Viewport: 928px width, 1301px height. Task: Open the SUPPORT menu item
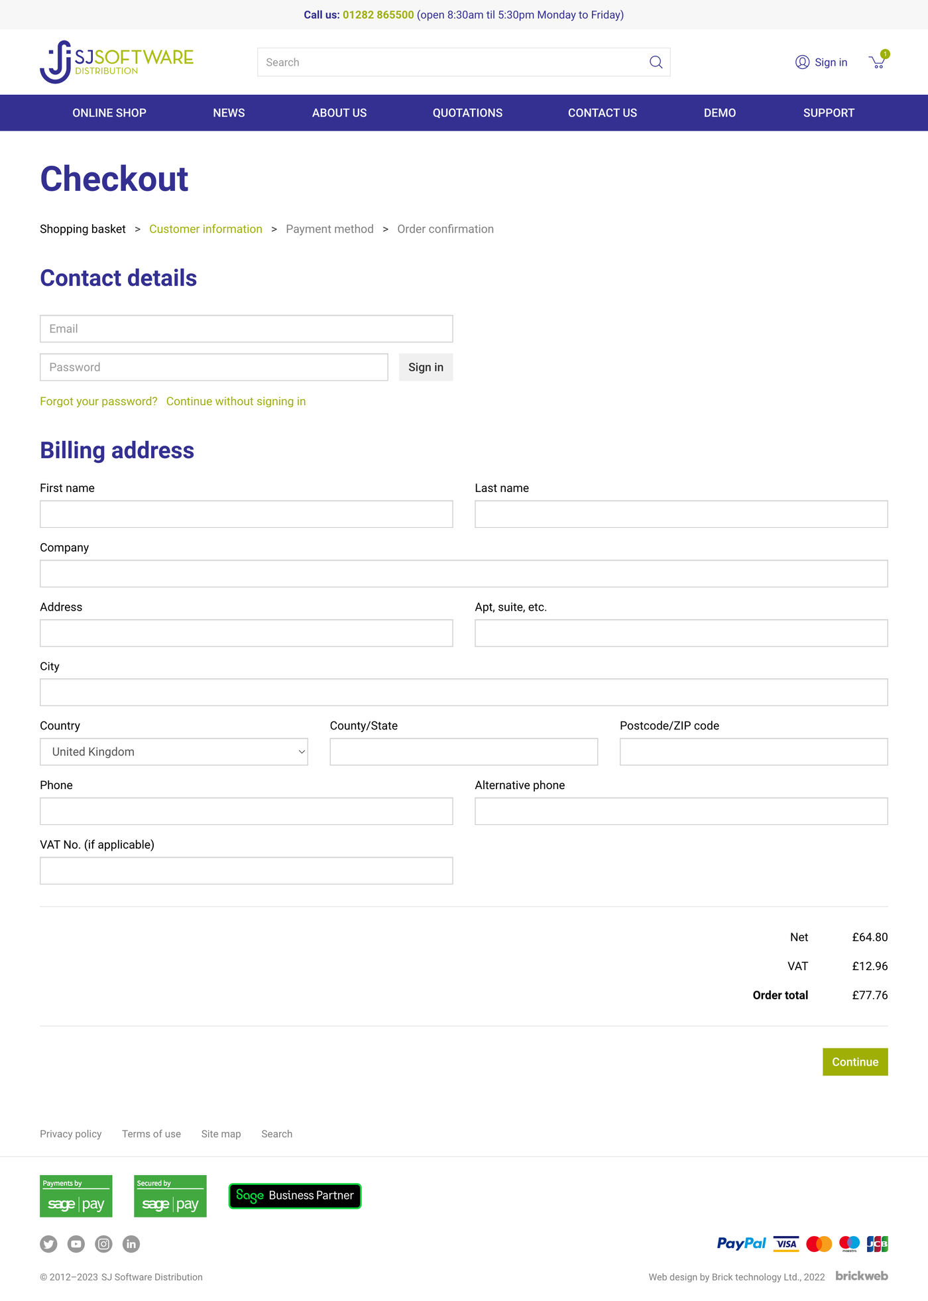[829, 113]
